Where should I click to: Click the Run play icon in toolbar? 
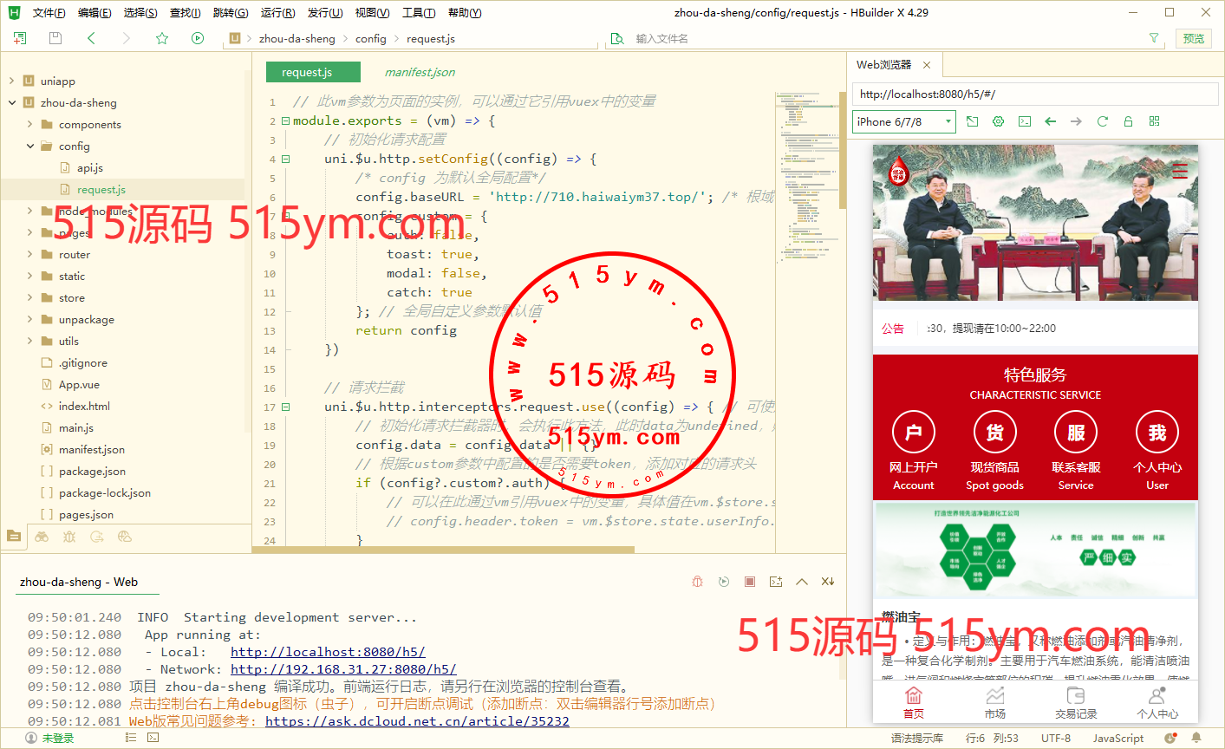[x=198, y=38]
